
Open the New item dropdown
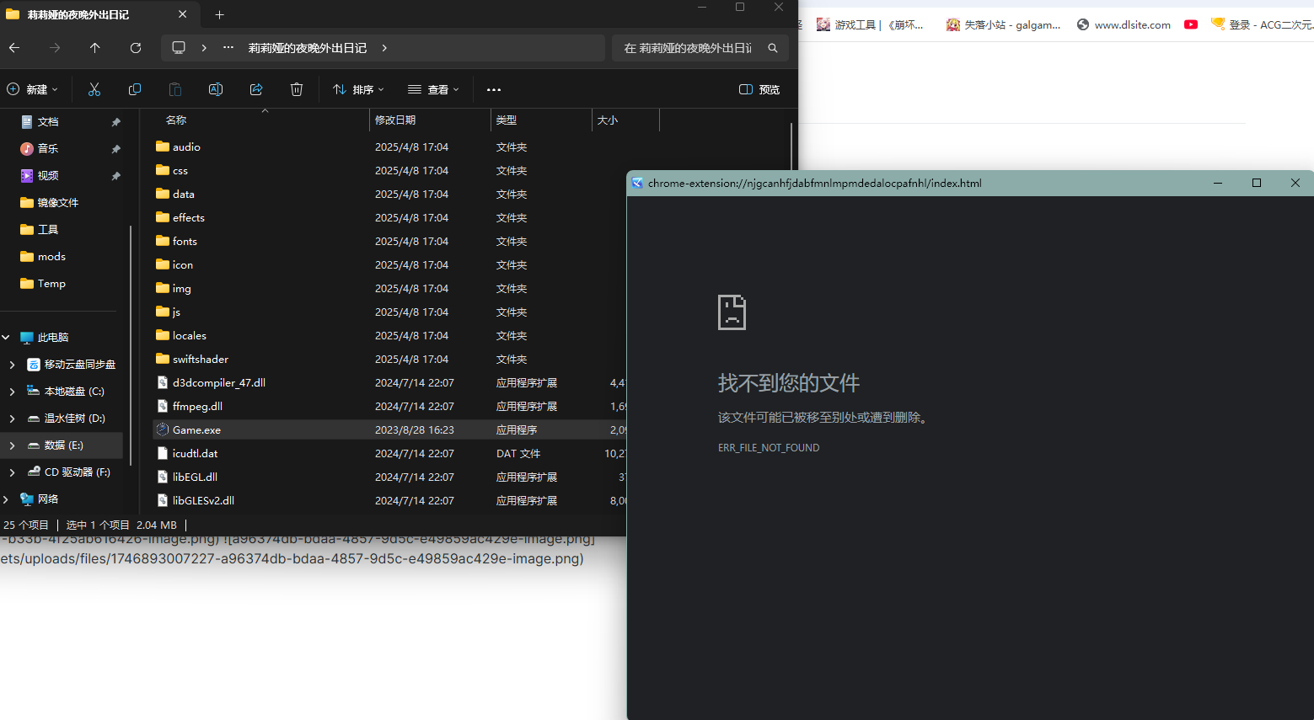click(33, 89)
